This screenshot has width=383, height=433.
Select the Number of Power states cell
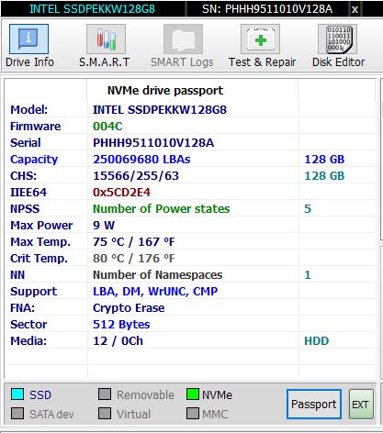click(162, 209)
